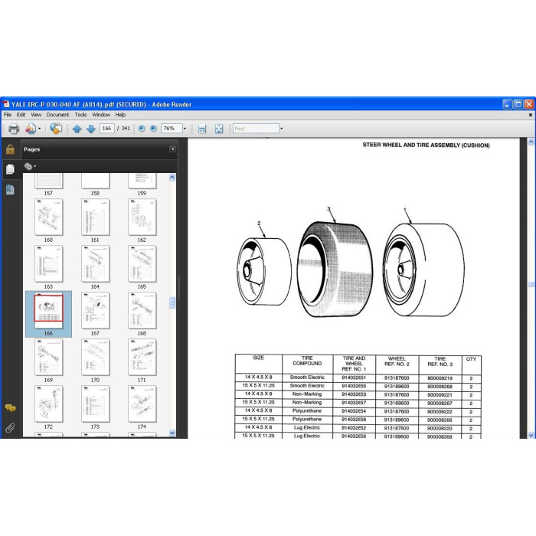
Task: Click the page number field showing 166
Action: point(107,128)
